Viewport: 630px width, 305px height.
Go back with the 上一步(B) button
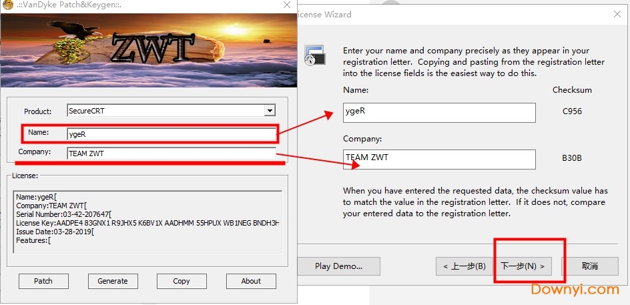[x=464, y=266]
